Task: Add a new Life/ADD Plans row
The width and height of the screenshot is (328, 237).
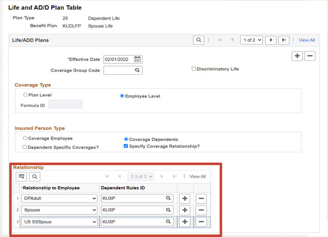Action: pos(297,56)
